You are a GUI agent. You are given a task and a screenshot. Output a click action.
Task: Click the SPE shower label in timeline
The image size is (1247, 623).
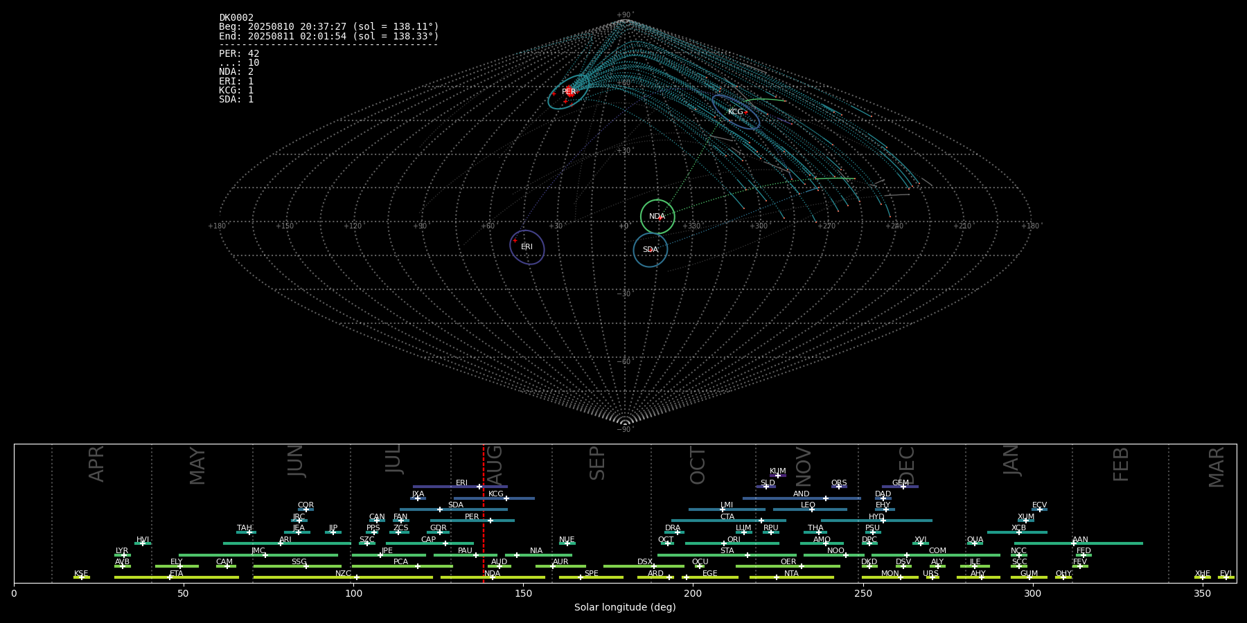(x=591, y=574)
